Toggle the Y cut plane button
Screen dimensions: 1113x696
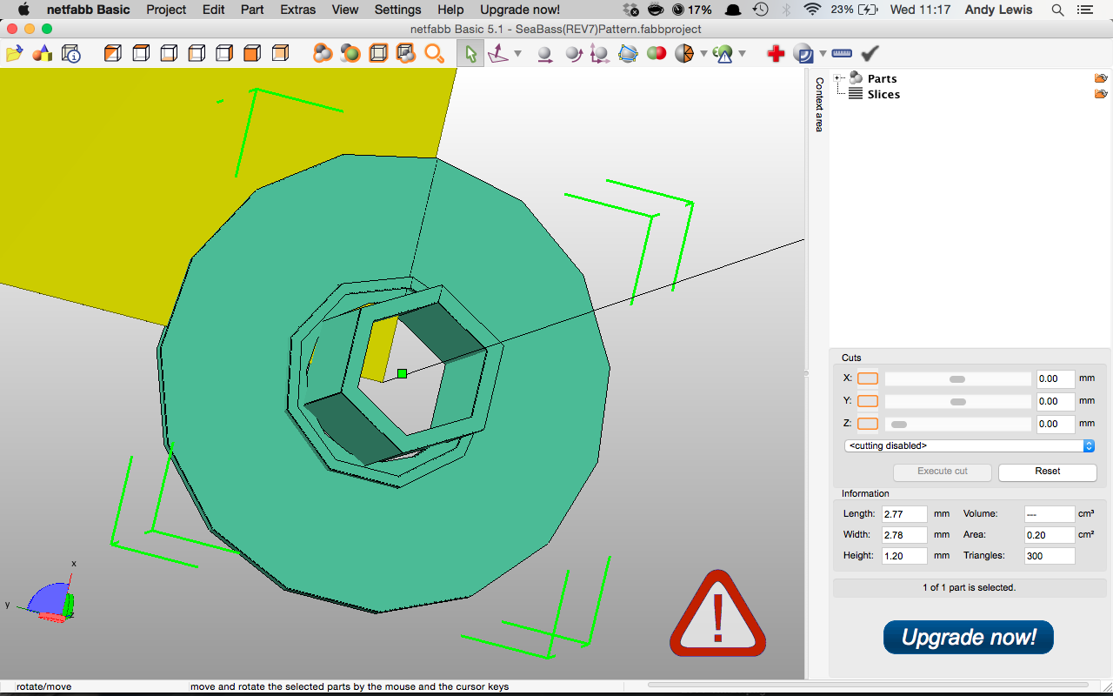coord(867,401)
